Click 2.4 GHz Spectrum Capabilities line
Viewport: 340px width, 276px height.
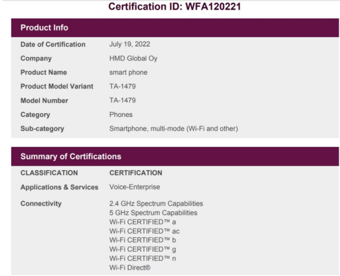156,204
